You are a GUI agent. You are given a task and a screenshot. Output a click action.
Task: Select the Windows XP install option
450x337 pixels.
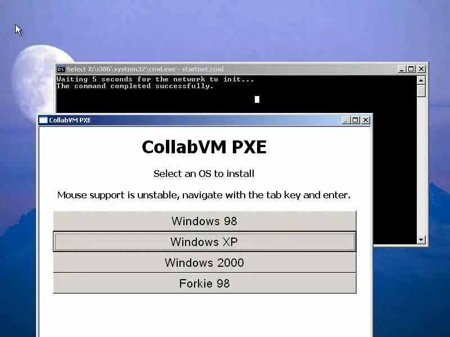coord(205,242)
